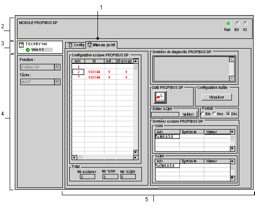
Task: Open the Fonction Profibus DP dropdown
Action: click(57, 67)
